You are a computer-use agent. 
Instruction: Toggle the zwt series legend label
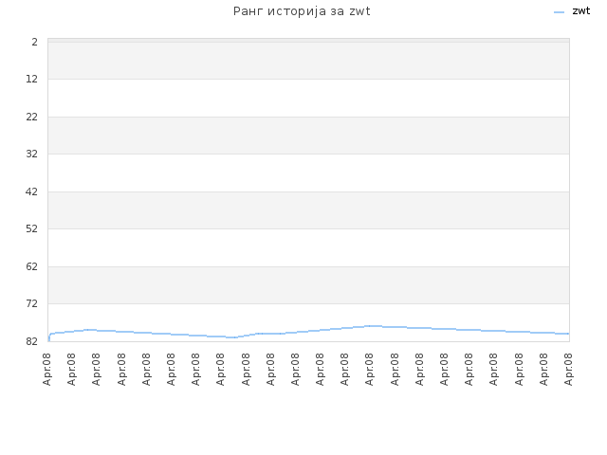coord(581,10)
